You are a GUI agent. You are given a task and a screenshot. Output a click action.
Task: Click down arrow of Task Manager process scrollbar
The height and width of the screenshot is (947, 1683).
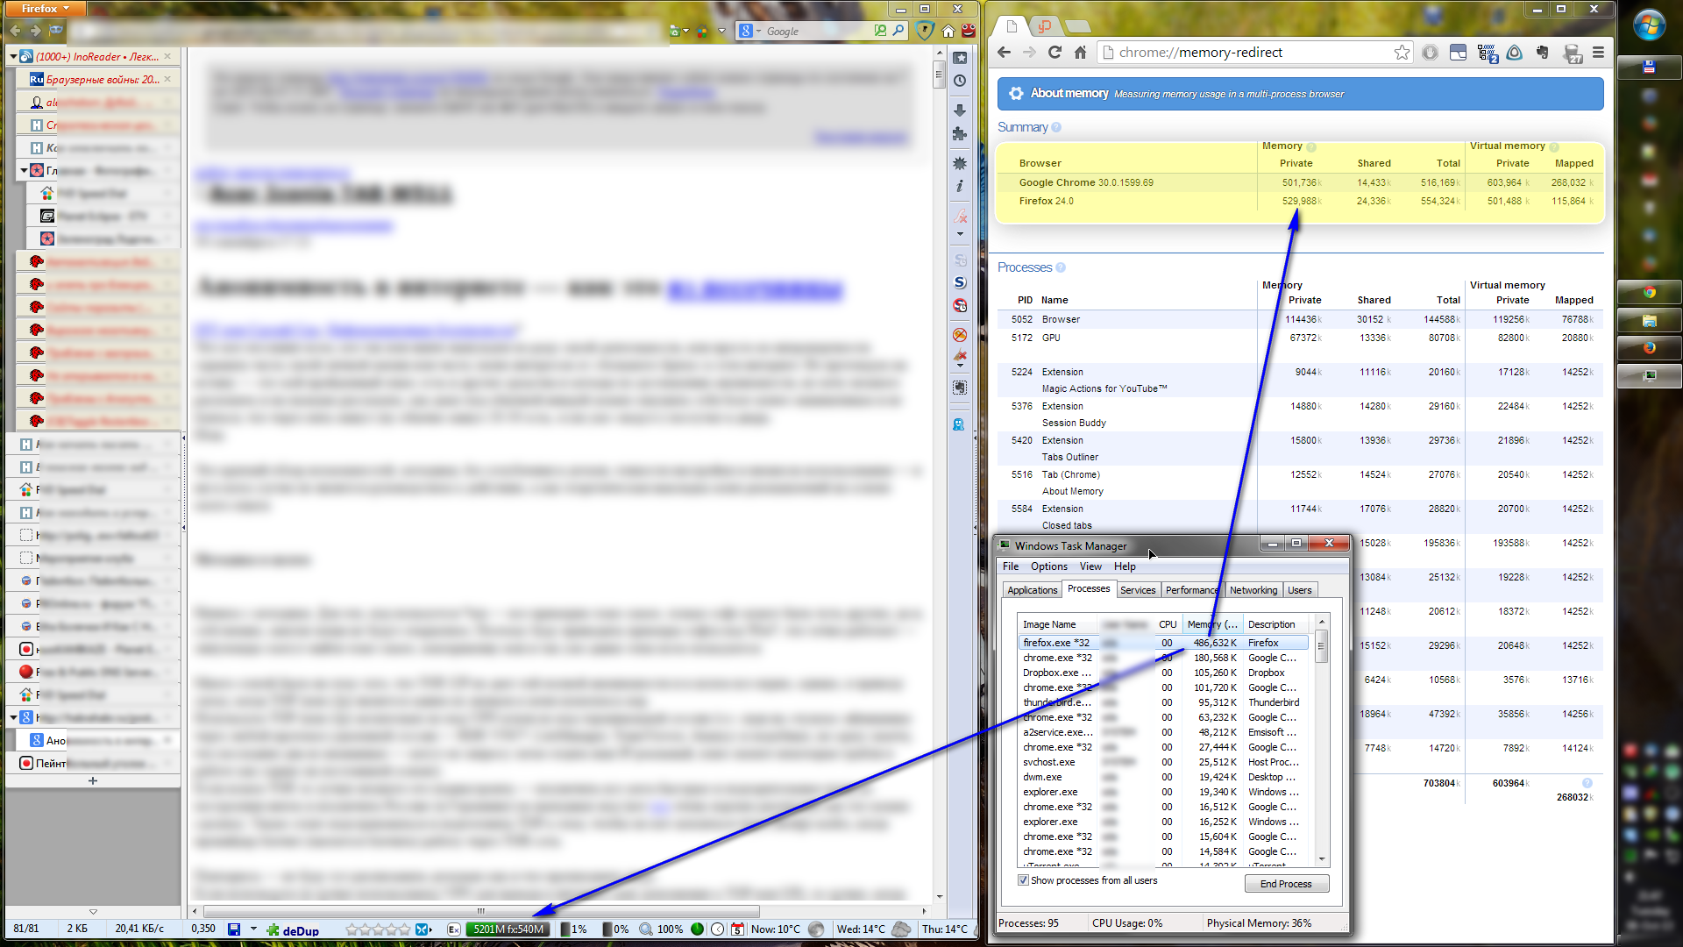1321,860
